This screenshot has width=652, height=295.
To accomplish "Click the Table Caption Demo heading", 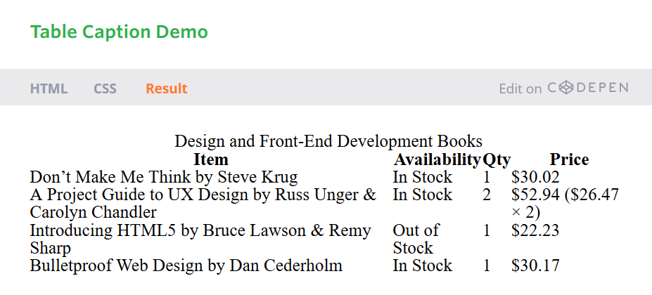I will coord(119,32).
